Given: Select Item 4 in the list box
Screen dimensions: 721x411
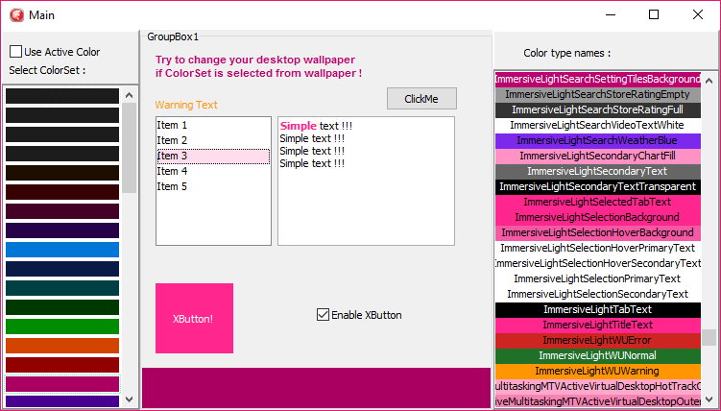Looking at the screenshot, I should [x=213, y=171].
